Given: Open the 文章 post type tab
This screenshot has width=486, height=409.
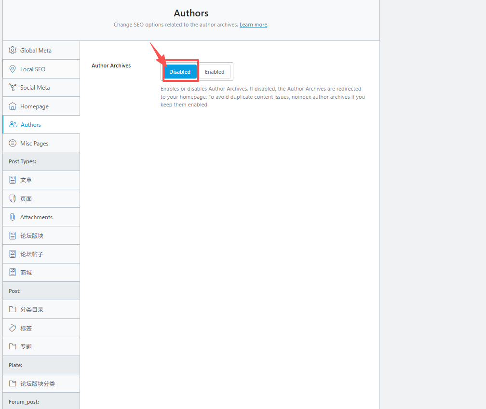Looking at the screenshot, I should coord(26,180).
